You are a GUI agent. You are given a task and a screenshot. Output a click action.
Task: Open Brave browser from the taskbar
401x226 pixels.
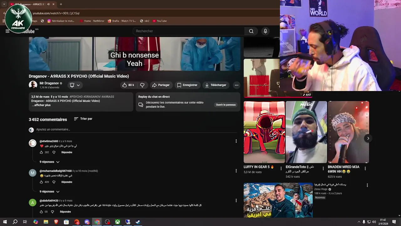(x=56, y=222)
